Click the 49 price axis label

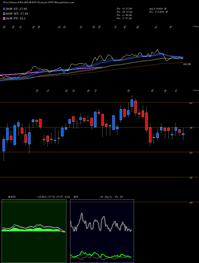(191, 202)
